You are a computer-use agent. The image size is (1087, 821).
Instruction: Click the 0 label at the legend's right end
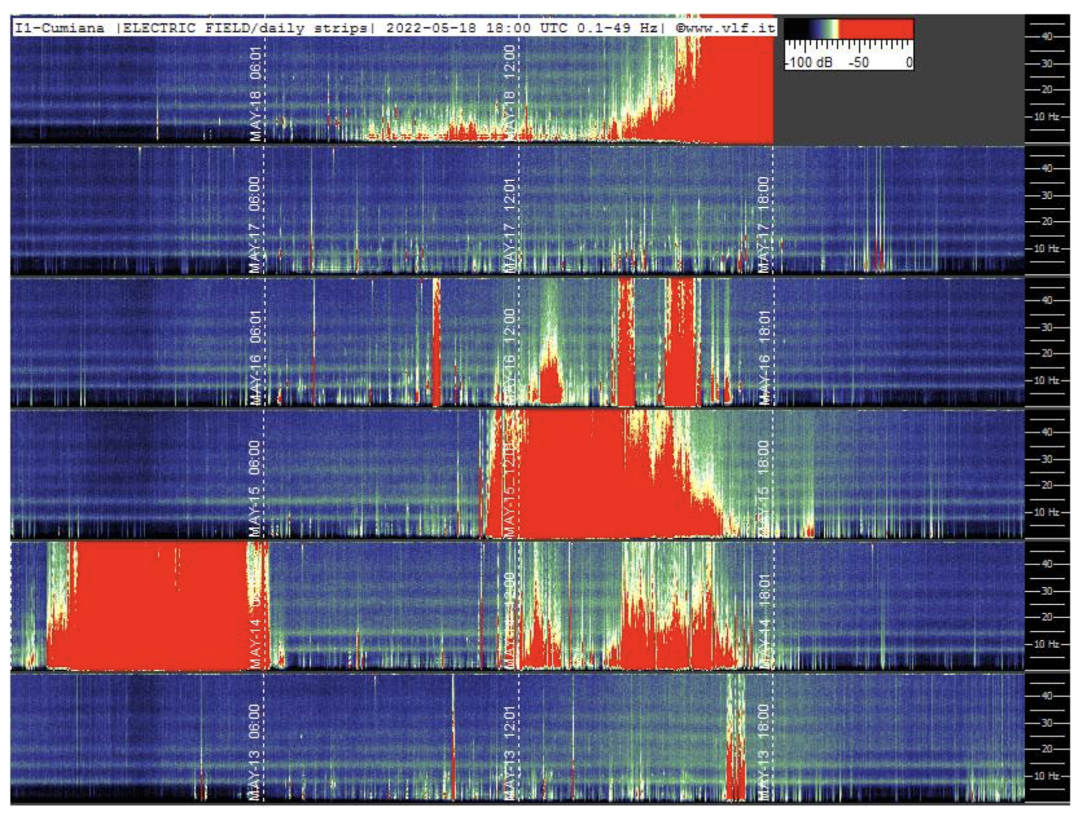pyautogui.click(x=909, y=63)
